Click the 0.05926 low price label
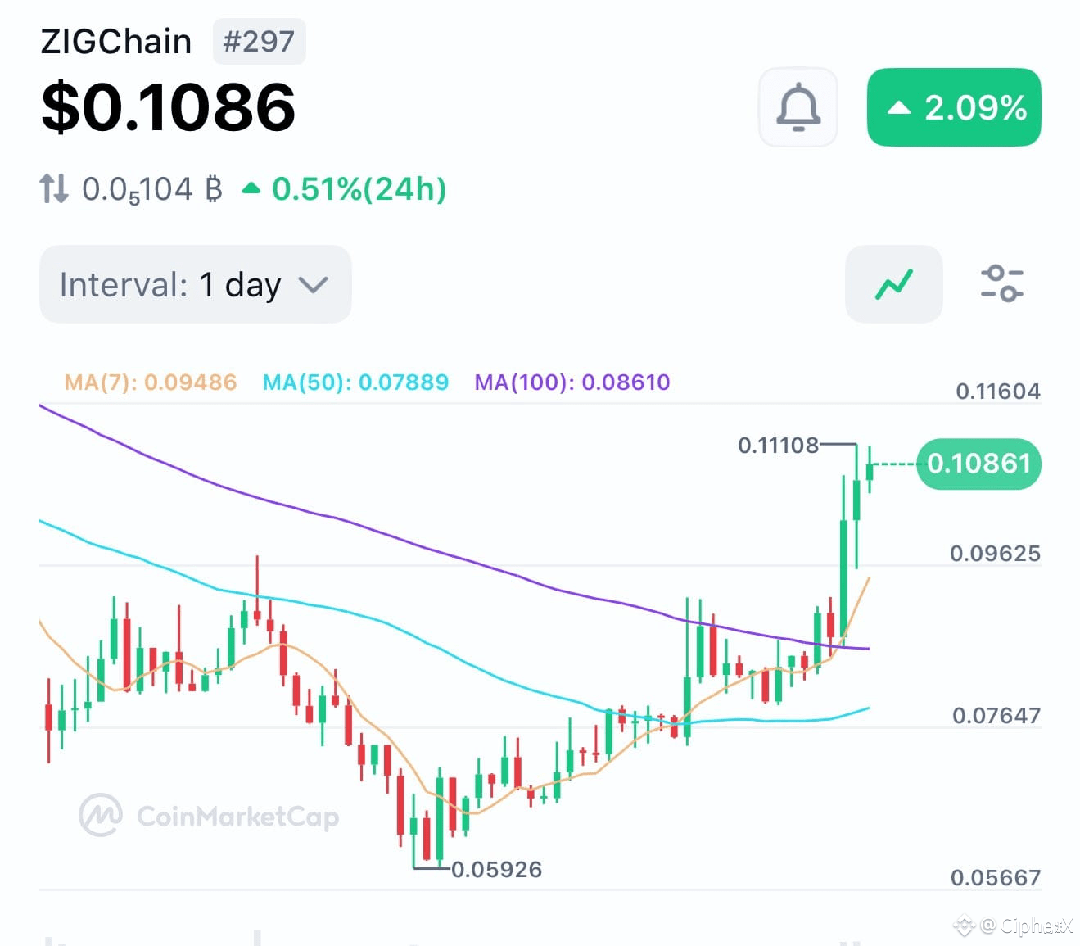 point(497,870)
